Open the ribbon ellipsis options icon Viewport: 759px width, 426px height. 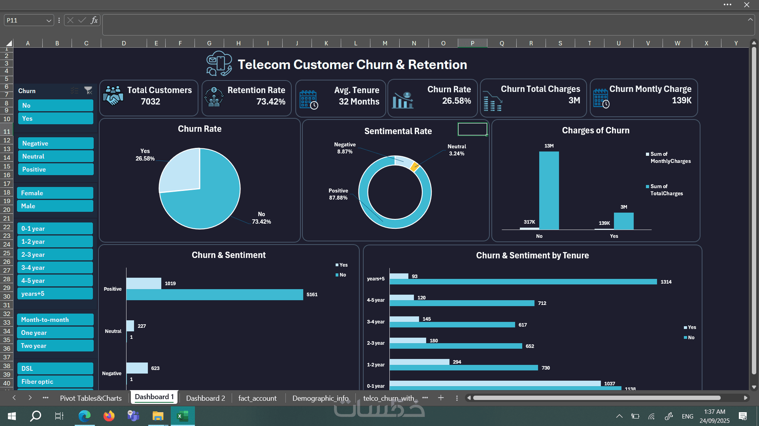[x=727, y=5]
